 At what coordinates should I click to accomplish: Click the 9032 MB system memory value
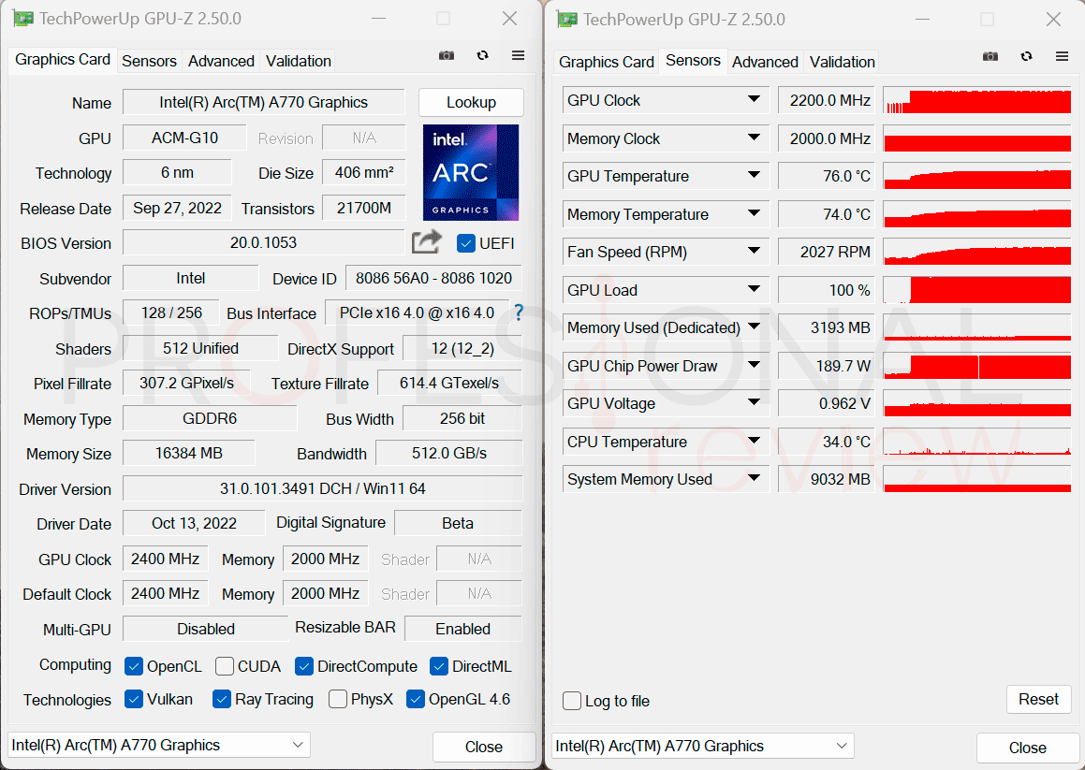pyautogui.click(x=826, y=479)
